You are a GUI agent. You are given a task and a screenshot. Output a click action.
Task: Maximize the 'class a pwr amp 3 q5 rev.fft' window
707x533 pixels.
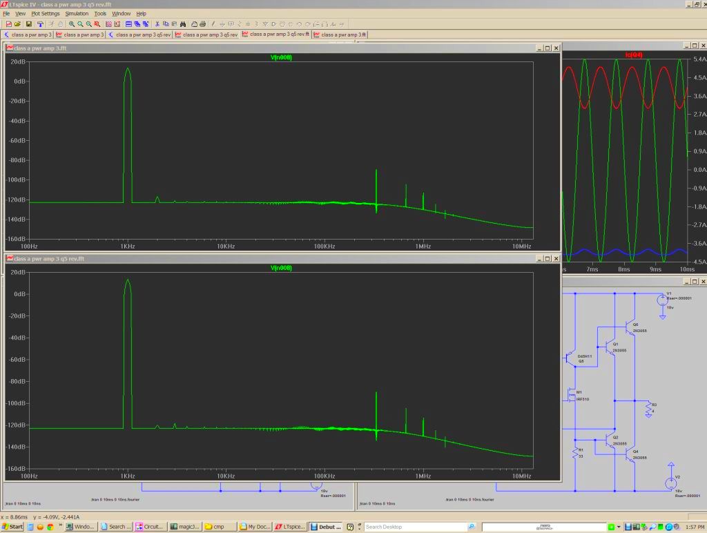(x=548, y=258)
